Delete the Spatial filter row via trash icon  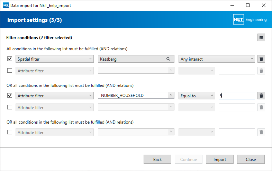(x=261, y=59)
